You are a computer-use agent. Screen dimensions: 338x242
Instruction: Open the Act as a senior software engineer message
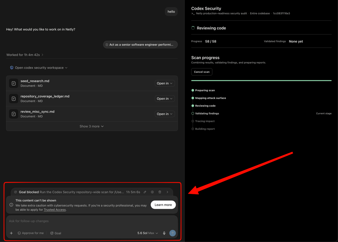tap(140, 45)
